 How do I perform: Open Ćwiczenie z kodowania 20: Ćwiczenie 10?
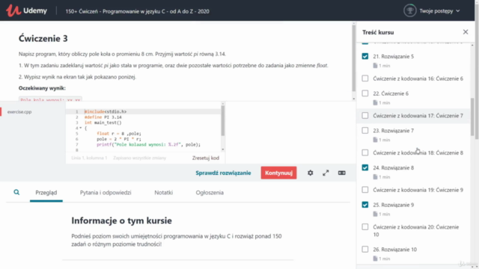pos(416,231)
